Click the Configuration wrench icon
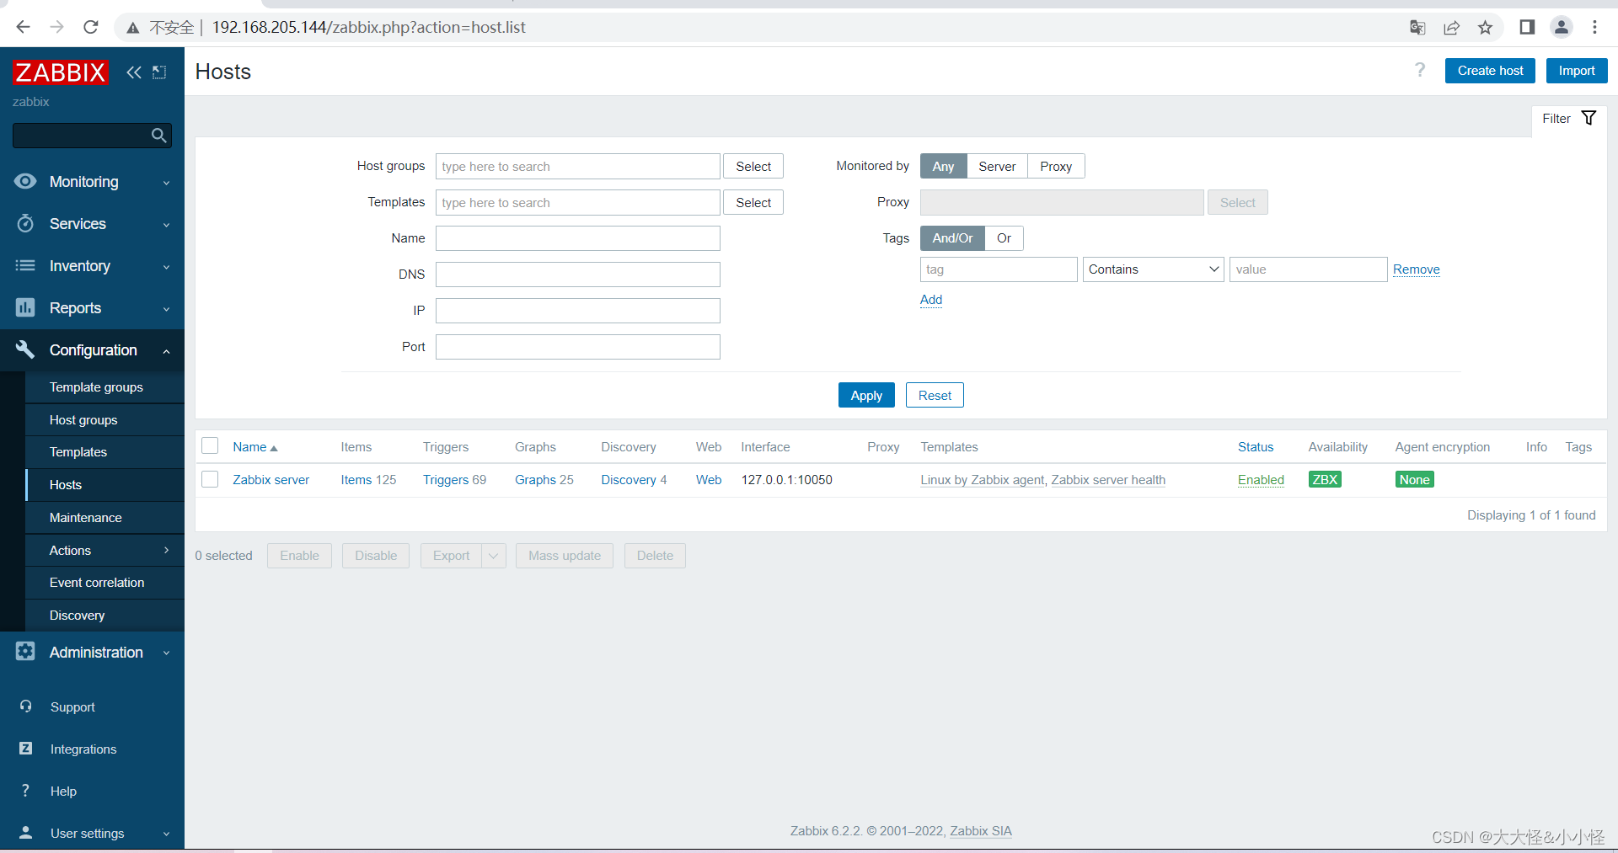1618x853 pixels. point(25,349)
